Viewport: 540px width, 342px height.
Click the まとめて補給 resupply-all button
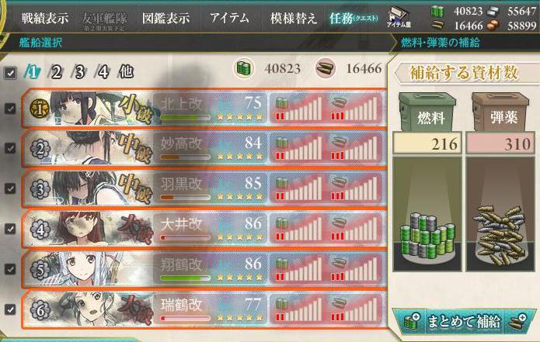click(x=464, y=322)
